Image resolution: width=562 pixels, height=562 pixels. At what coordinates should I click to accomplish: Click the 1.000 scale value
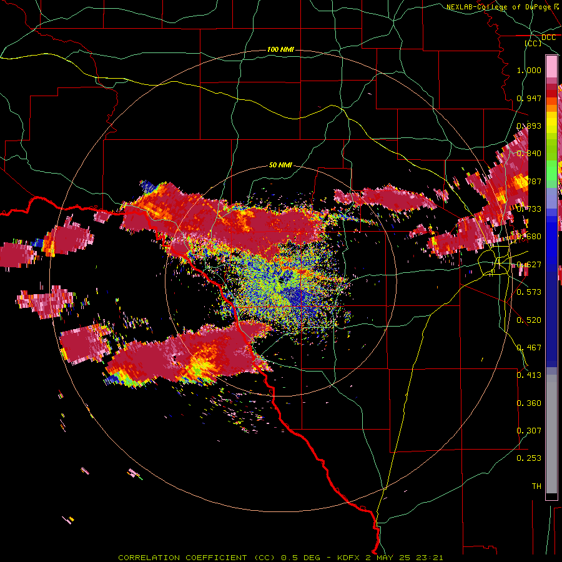point(529,70)
